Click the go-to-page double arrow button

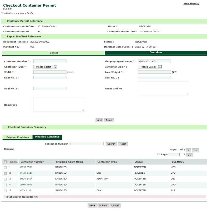(189, 155)
